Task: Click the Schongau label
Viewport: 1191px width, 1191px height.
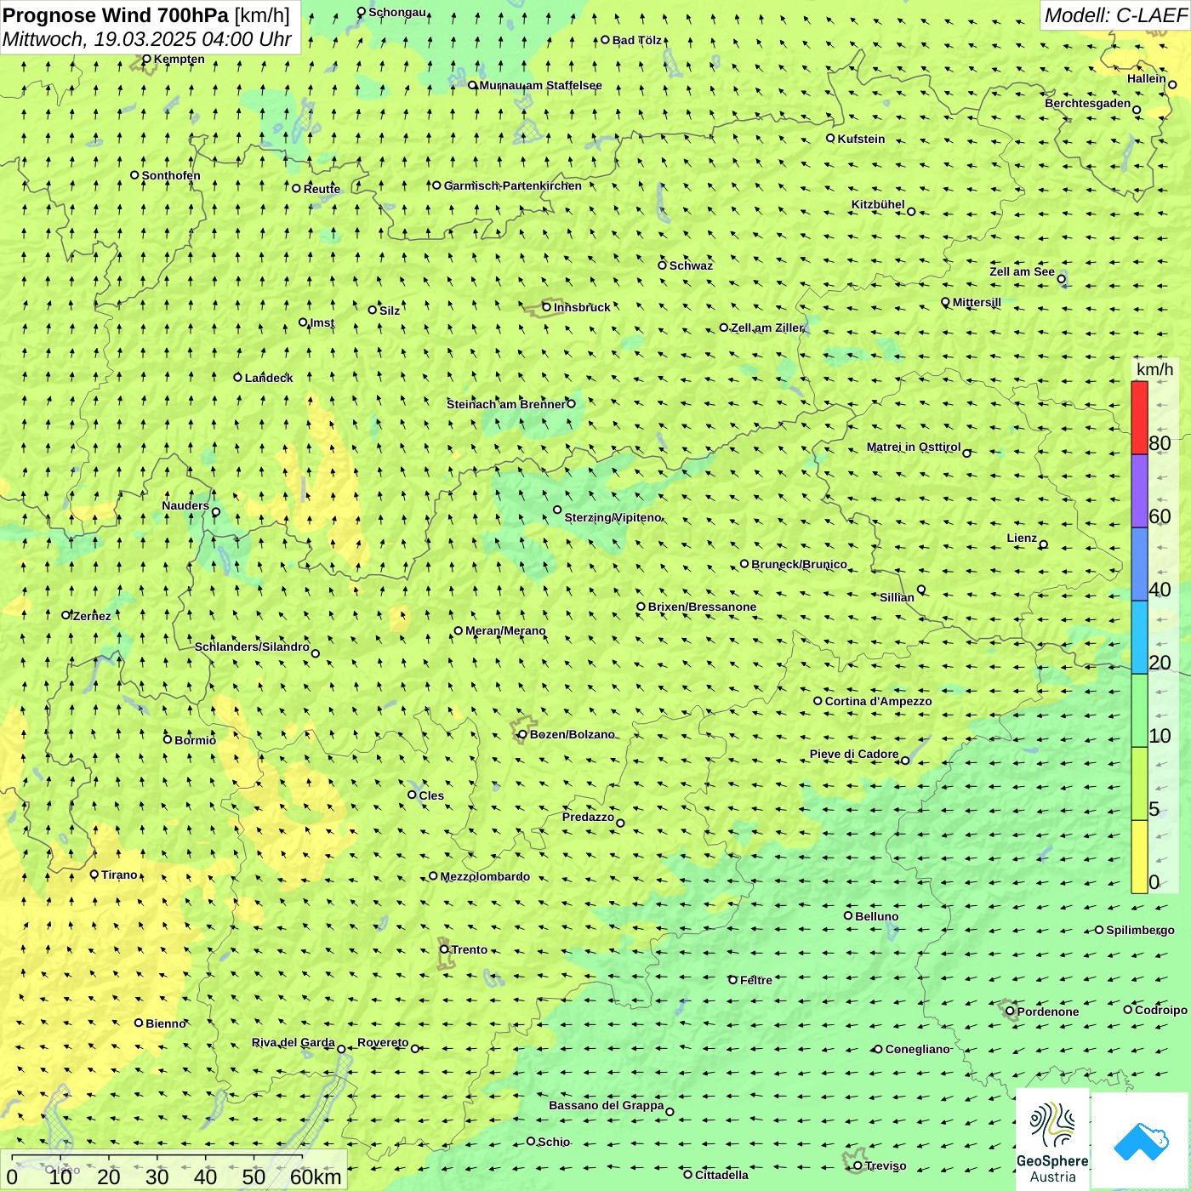Action: tap(397, 12)
